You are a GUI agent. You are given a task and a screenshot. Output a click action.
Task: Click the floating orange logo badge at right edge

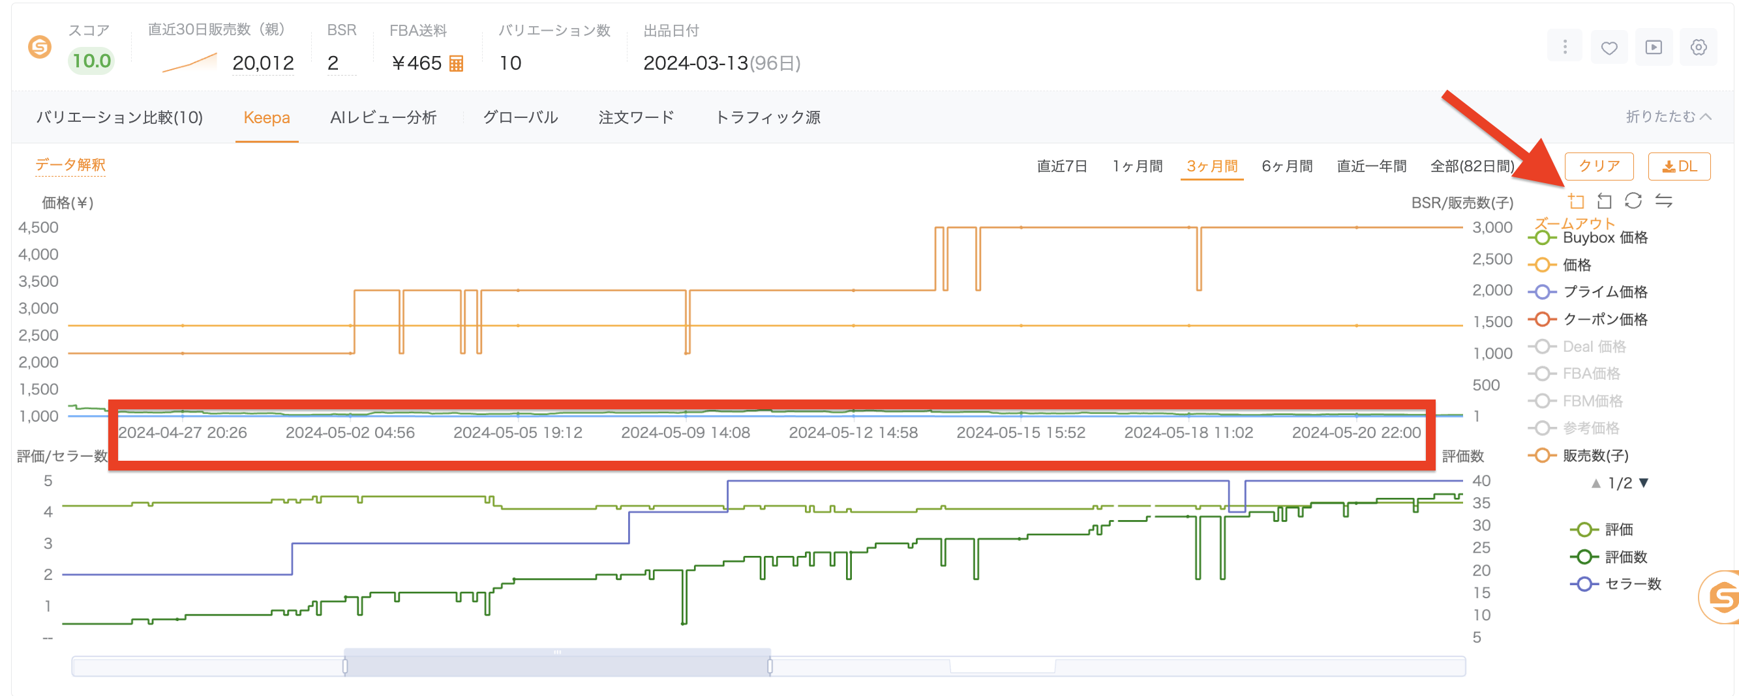point(1721,597)
